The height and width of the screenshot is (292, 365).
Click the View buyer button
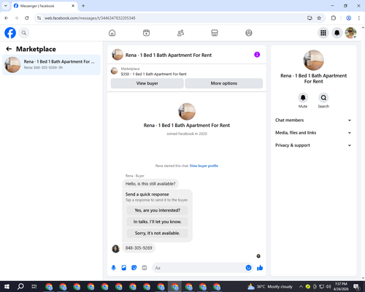(x=147, y=83)
